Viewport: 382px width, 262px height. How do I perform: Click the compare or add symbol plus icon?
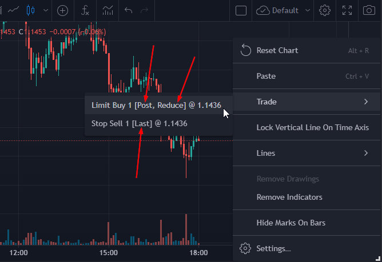[x=62, y=11]
